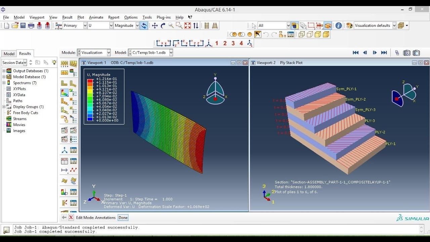Viewport: 430px width, 242px height.
Task: Open the Model C:/Temp/Job-1.odb dropdown
Action: (x=171, y=53)
